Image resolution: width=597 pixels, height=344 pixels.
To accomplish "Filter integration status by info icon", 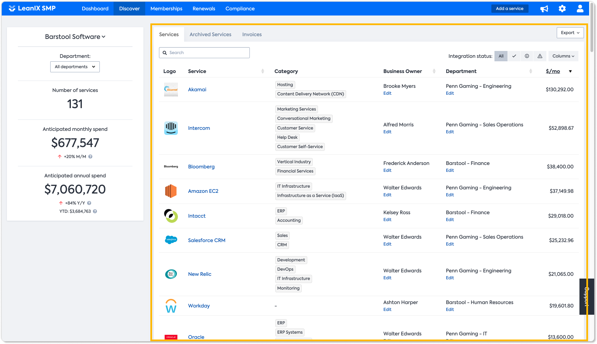I will click(x=527, y=56).
